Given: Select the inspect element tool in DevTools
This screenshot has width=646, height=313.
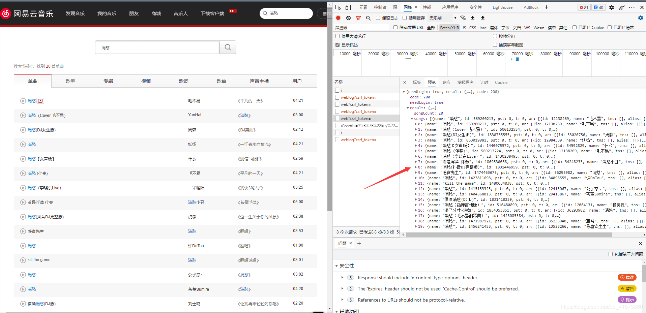Looking at the screenshot, I should pyautogui.click(x=338, y=7).
